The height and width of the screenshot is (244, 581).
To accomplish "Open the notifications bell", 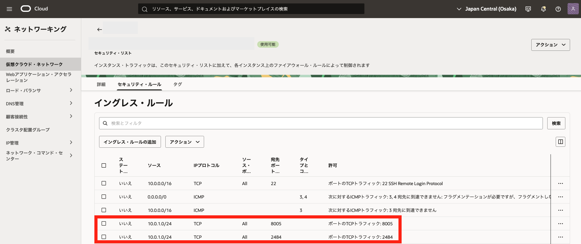I will [x=543, y=9].
